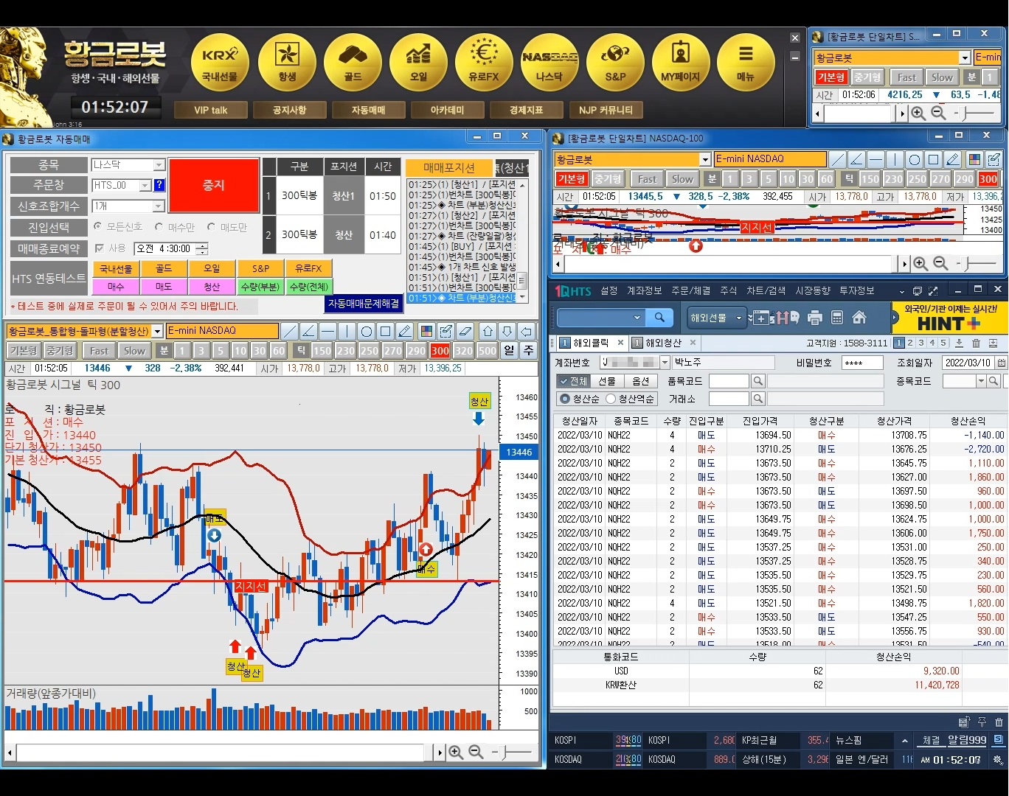This screenshot has width=1009, height=796.
Task: Open the 골드 gold bars icon
Action: [353, 62]
